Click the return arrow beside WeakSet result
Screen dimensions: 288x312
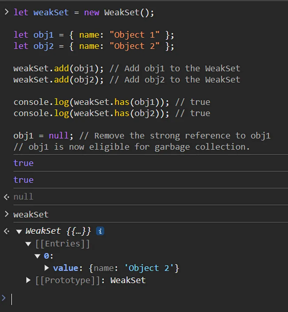[6, 231]
